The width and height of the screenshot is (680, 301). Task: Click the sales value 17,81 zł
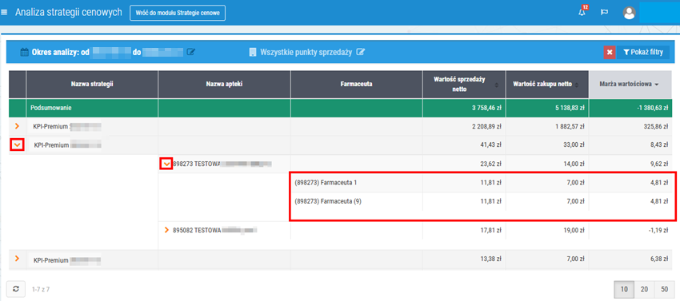coord(491,231)
